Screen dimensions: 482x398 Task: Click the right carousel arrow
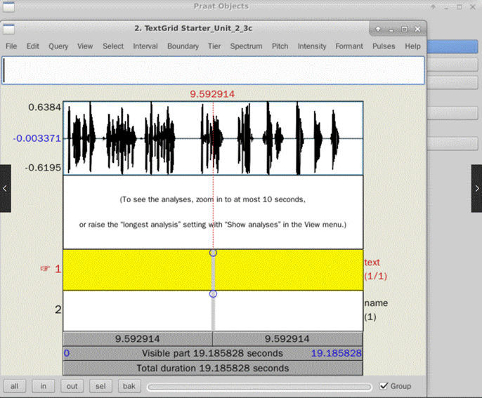tap(477, 188)
